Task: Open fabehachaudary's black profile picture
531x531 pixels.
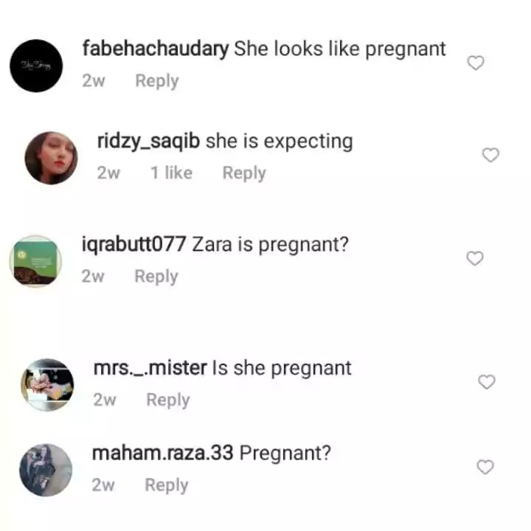Action: coord(36,66)
